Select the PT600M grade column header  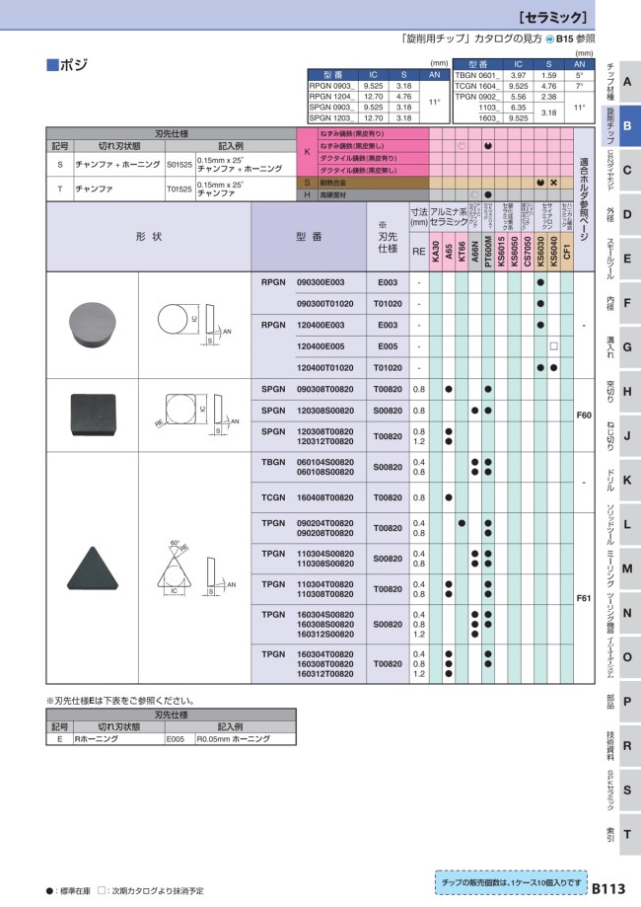488,250
